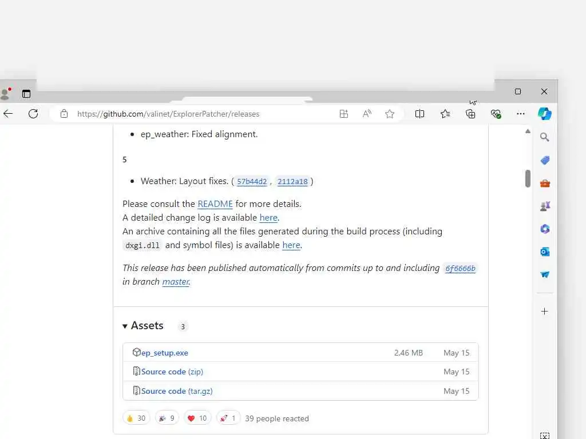This screenshot has width=586, height=439.
Task: Click the hooray reaction with 9
Action: 167,418
